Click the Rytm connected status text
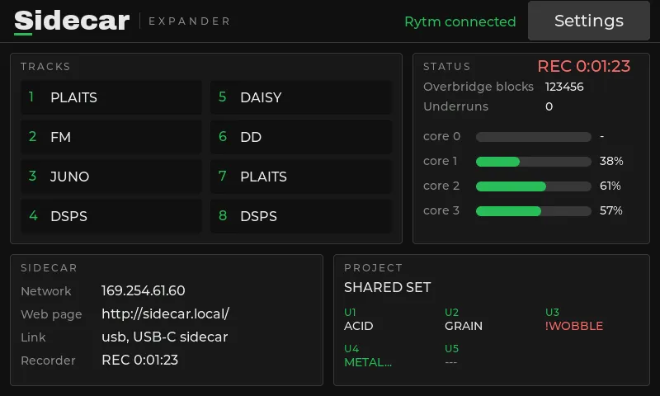The width and height of the screenshot is (660, 396). coord(460,21)
